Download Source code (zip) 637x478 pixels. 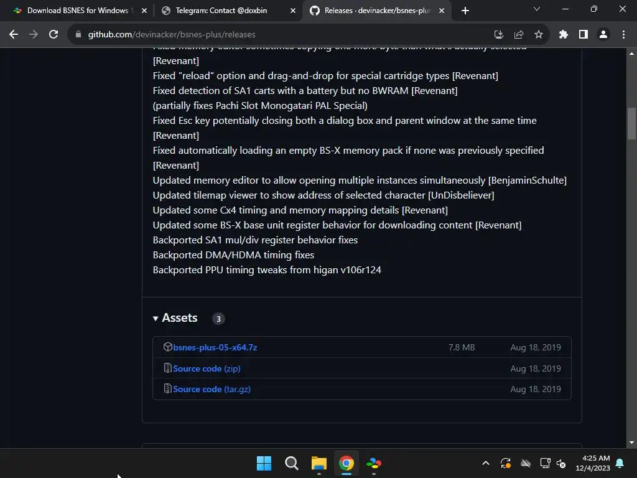coord(207,368)
